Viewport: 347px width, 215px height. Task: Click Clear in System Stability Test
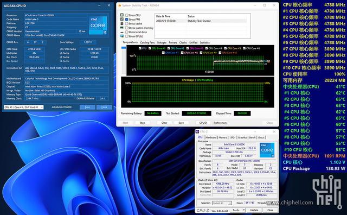[x=164, y=123]
